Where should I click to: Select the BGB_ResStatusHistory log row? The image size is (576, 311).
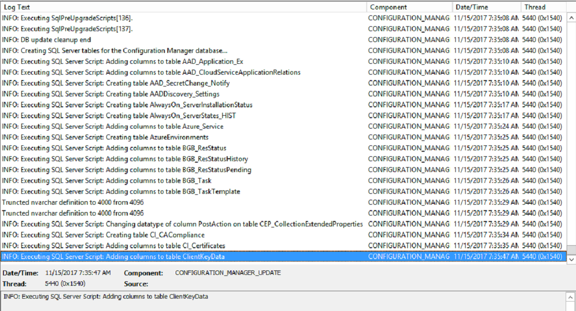pos(283,159)
